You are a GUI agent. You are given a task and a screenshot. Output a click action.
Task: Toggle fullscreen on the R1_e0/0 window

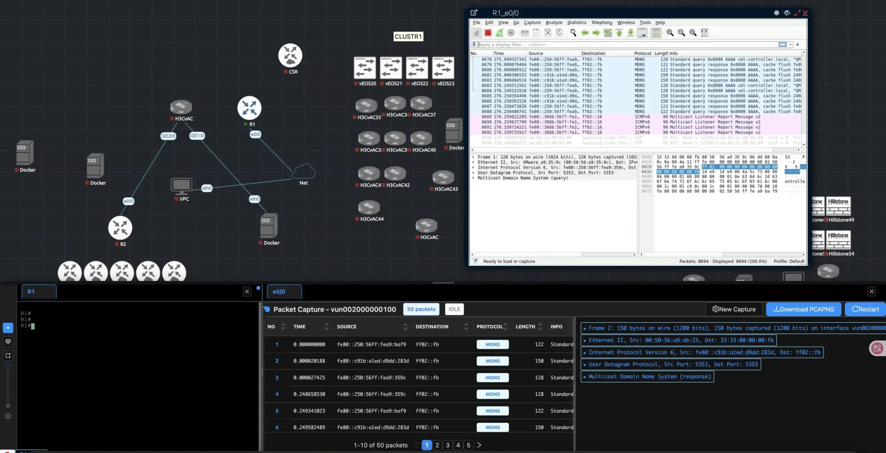click(797, 13)
